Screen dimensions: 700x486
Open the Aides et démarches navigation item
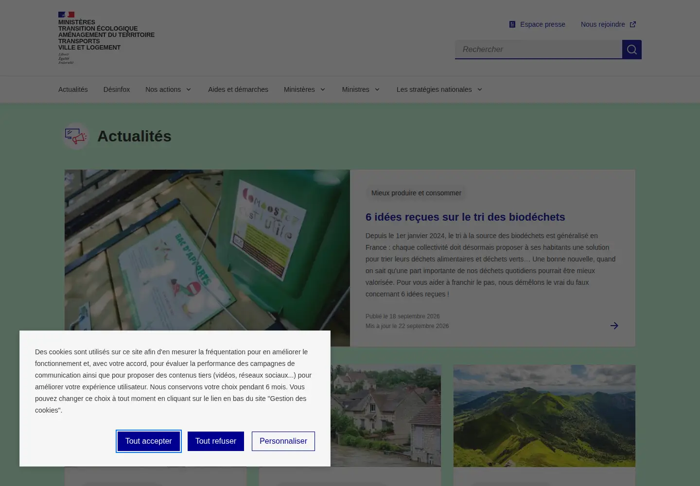(x=238, y=89)
